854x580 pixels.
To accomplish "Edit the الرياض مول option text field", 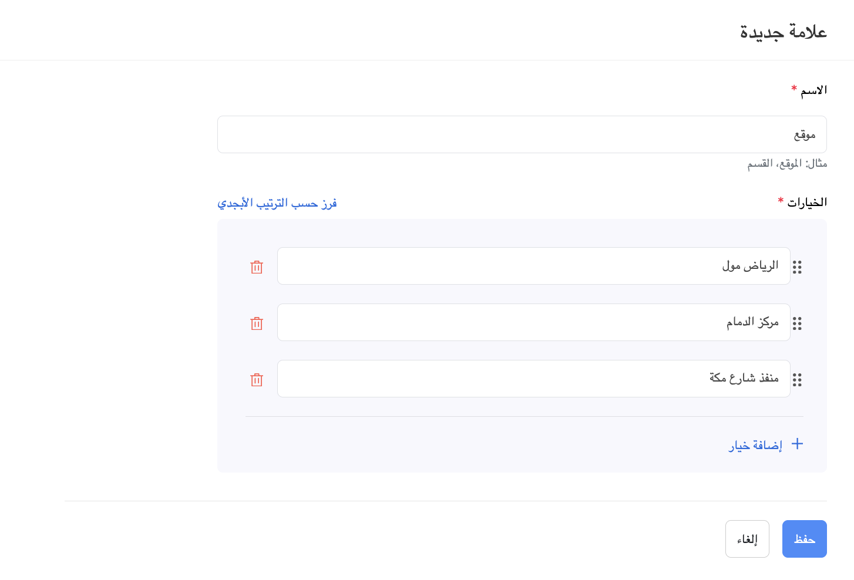I will click(x=533, y=266).
